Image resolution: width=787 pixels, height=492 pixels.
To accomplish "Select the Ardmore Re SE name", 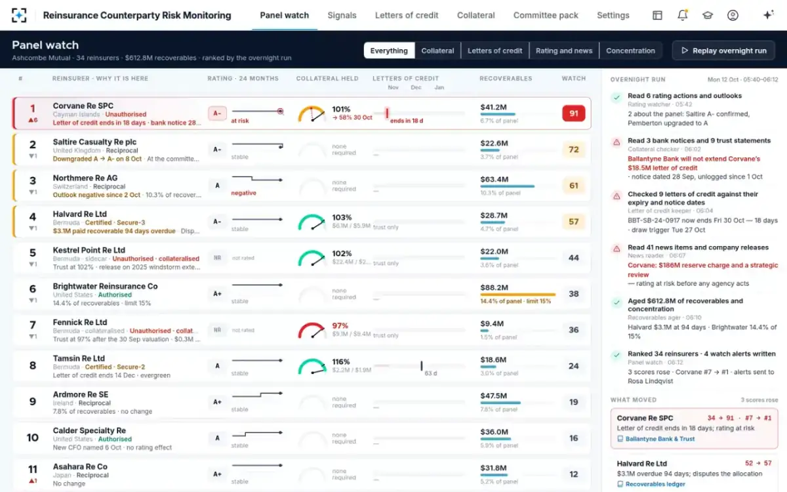I will 81,394.
